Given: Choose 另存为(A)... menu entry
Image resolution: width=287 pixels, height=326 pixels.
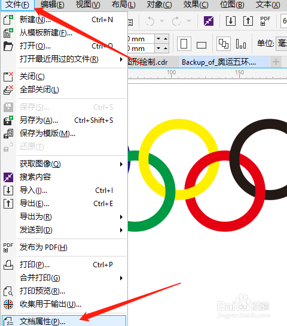Looking at the screenshot, I should (65, 120).
